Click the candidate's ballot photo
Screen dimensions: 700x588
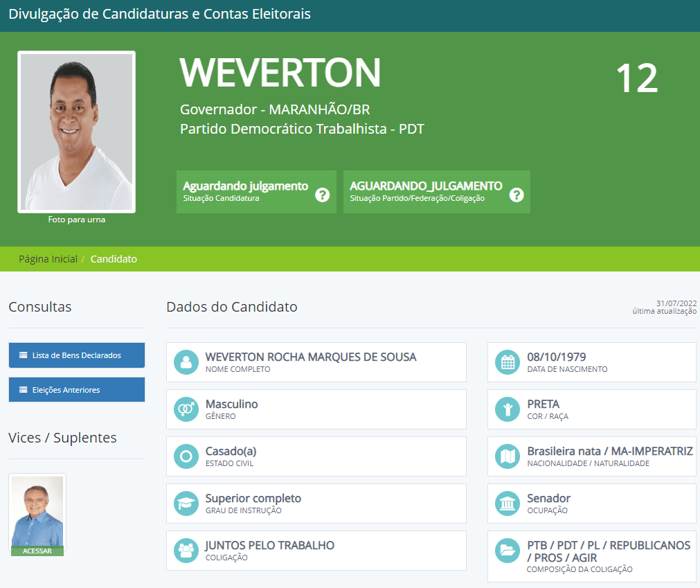click(77, 132)
